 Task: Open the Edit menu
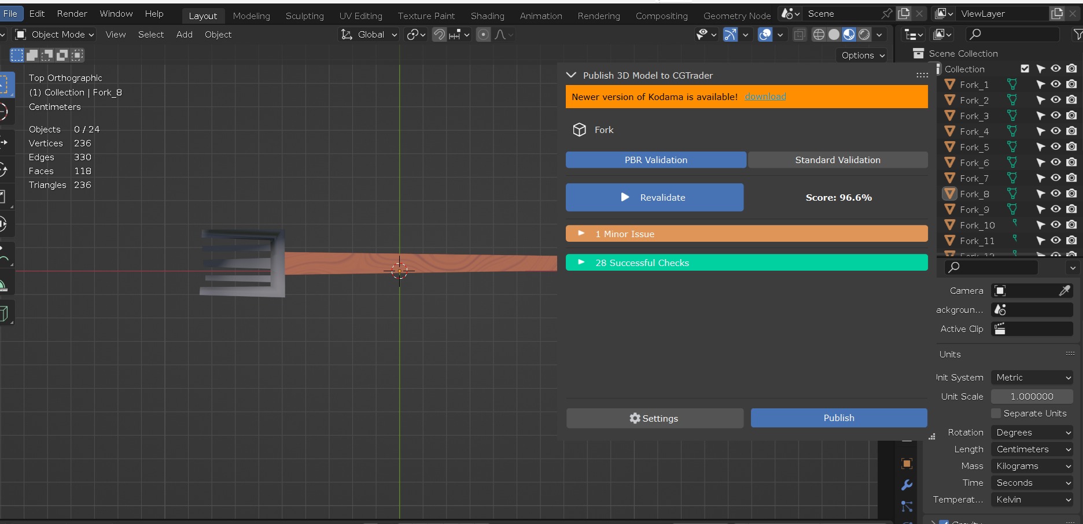click(x=37, y=13)
